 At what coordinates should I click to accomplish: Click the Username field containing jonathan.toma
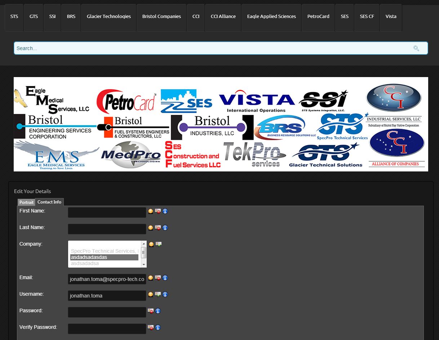(x=107, y=296)
